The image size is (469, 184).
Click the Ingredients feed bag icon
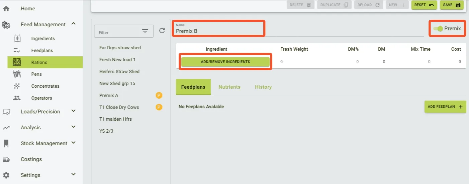(17, 38)
